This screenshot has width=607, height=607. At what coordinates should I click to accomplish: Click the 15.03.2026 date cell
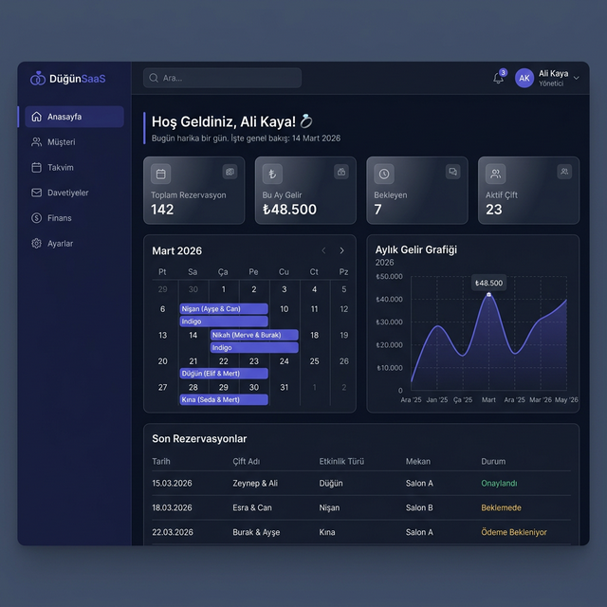(172, 483)
